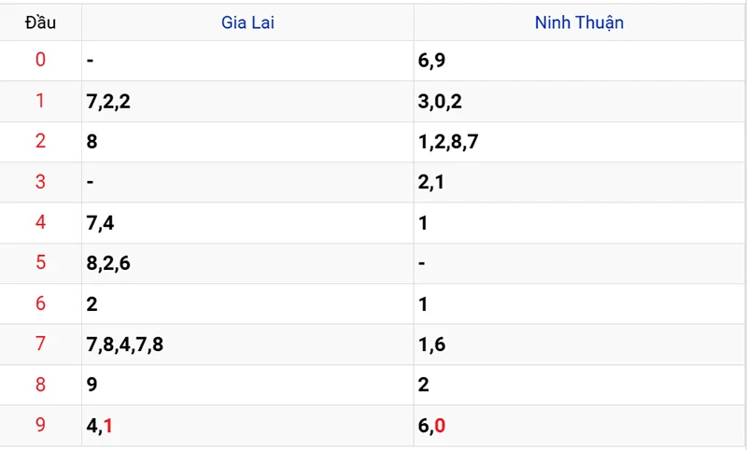The image size is (747, 450).
Task: Select the row with red head digit 1
Action: pyautogui.click(x=373, y=101)
